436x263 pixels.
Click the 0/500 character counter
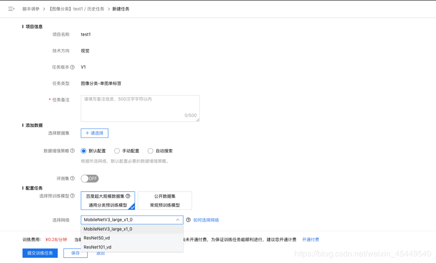(190, 115)
